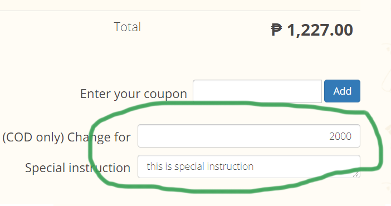Click the peso currency symbol
Image resolution: width=391 pixels, height=206 pixels.
[x=277, y=30]
